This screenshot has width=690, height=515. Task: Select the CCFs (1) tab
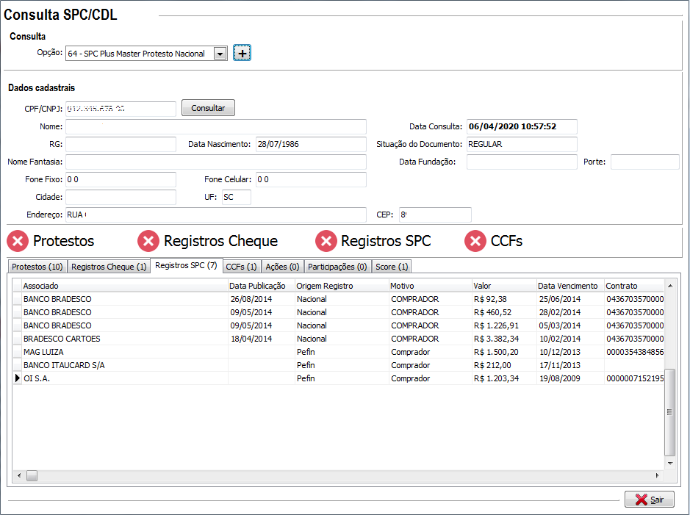[x=241, y=267]
